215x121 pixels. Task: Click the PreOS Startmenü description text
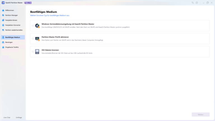[x=73, y=40]
